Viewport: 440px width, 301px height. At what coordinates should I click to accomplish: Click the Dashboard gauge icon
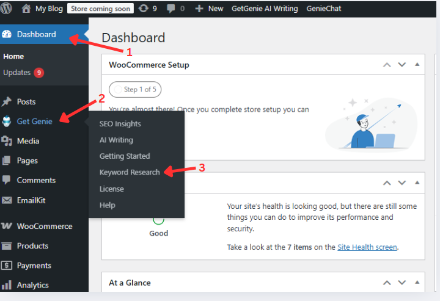pyautogui.click(x=7, y=34)
